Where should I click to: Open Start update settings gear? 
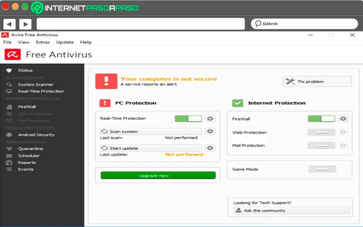[x=210, y=148]
